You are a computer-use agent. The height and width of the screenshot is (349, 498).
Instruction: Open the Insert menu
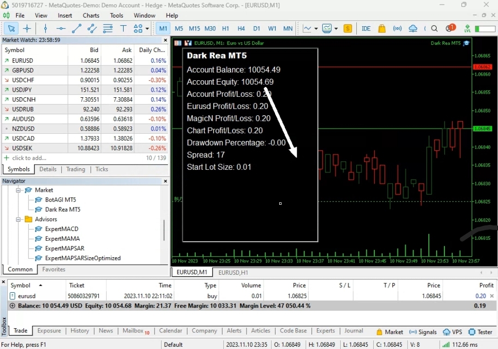pos(65,15)
